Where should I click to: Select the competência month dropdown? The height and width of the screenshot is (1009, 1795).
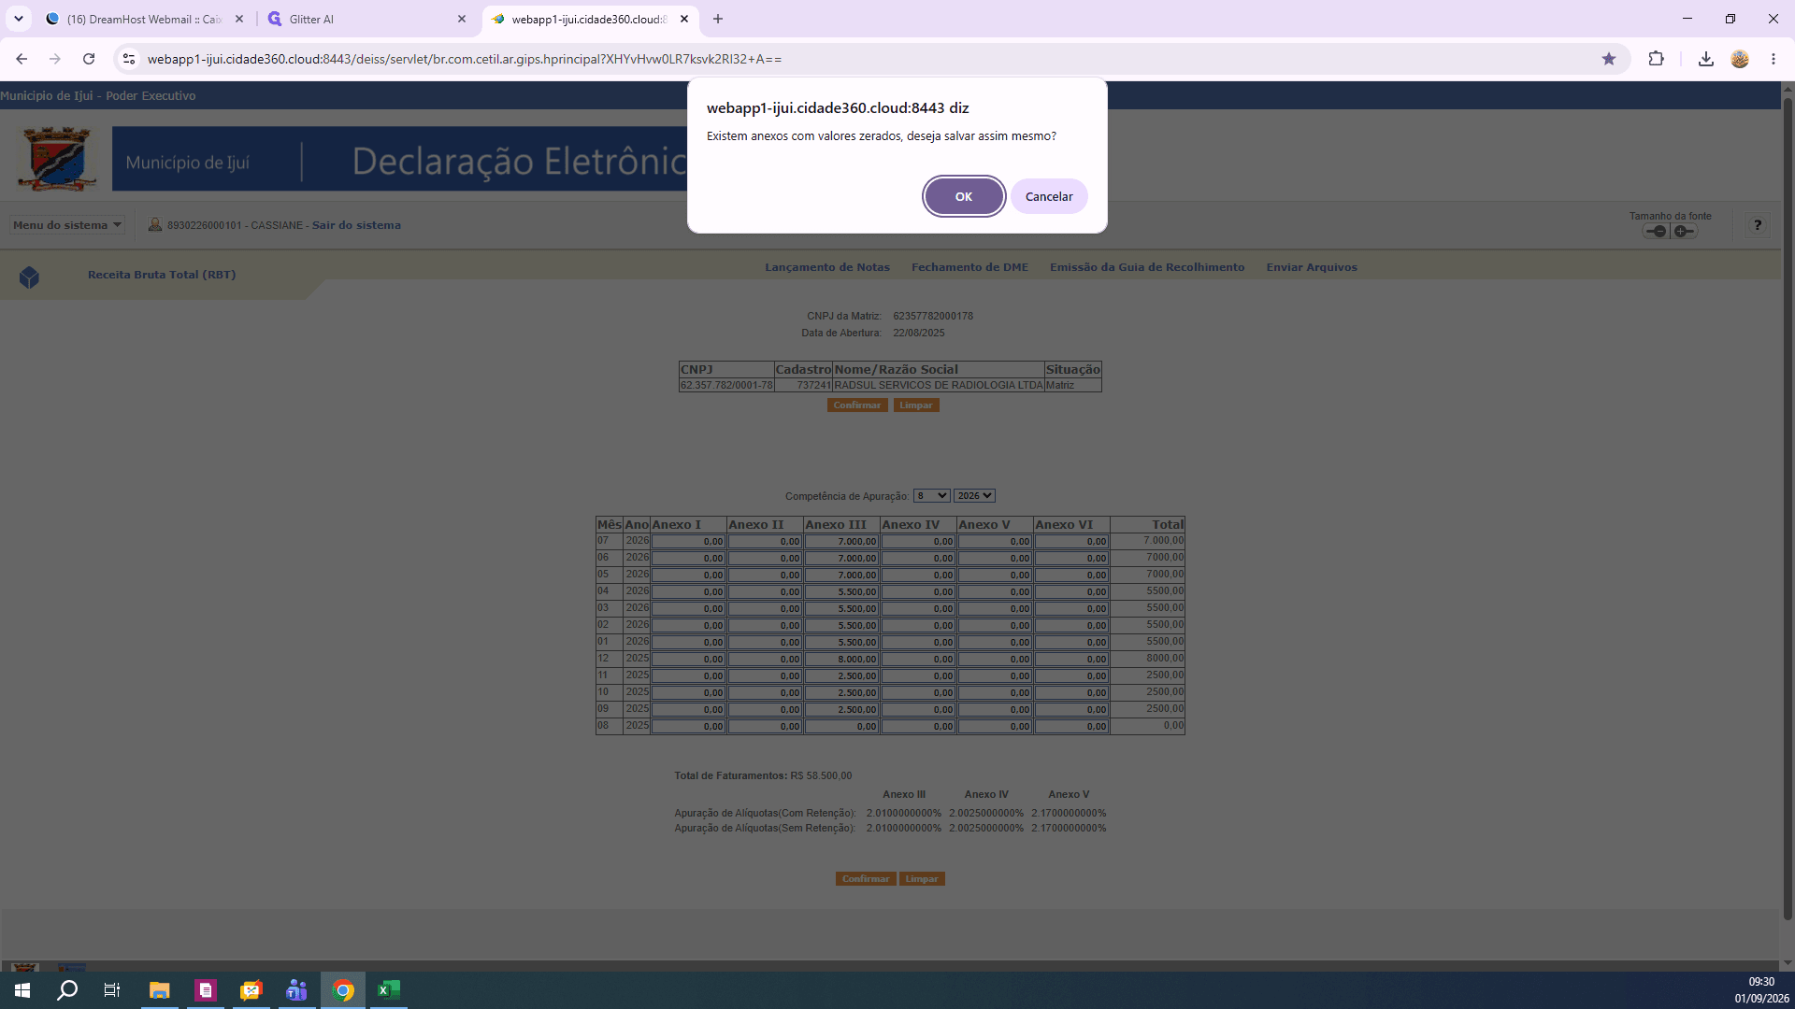click(x=931, y=496)
